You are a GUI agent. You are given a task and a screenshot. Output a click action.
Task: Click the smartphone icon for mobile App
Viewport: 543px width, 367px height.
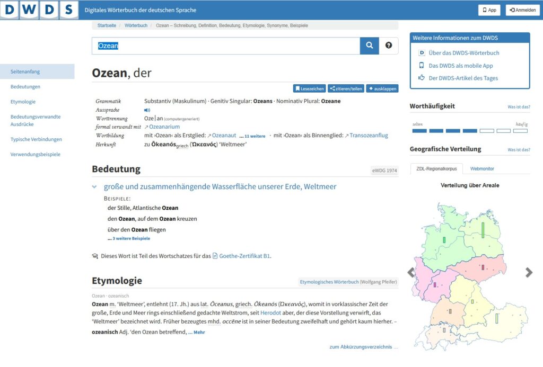(x=421, y=65)
